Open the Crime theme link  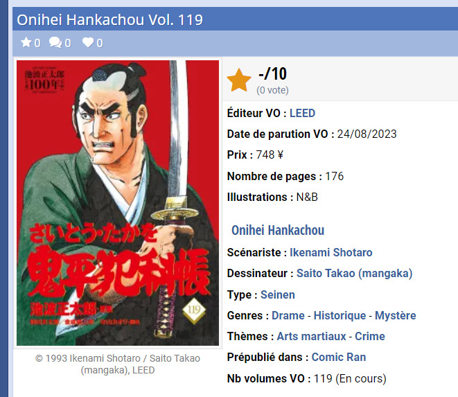pyautogui.click(x=370, y=336)
